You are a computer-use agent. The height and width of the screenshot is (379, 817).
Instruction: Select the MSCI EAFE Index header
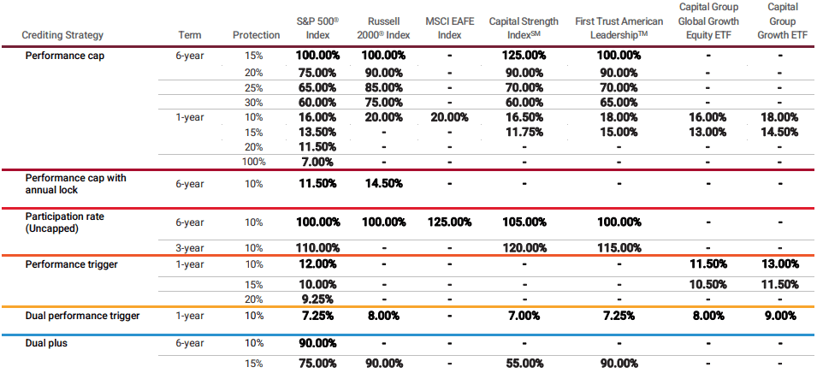click(x=449, y=28)
